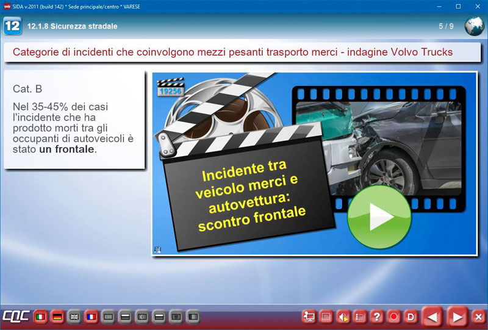
Task: Click the red record circle button
Action: [394, 317]
